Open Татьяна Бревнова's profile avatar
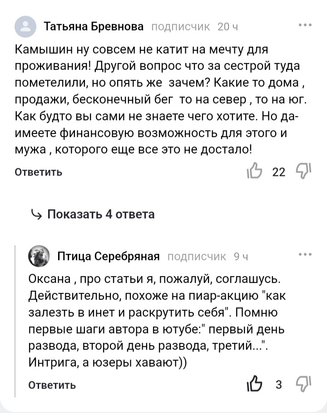 25,27
